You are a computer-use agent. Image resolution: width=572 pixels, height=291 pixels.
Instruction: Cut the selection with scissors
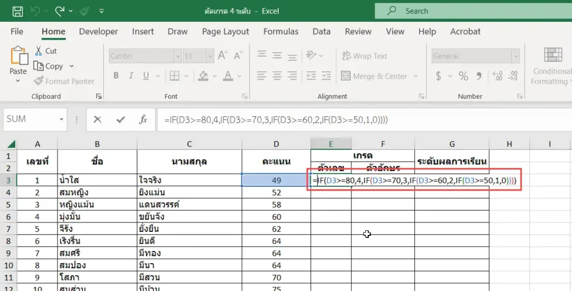(x=46, y=51)
